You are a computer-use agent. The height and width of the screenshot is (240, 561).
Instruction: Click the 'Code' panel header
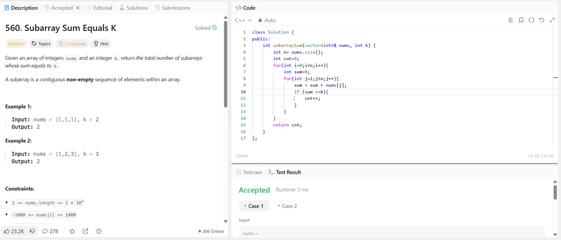(245, 8)
